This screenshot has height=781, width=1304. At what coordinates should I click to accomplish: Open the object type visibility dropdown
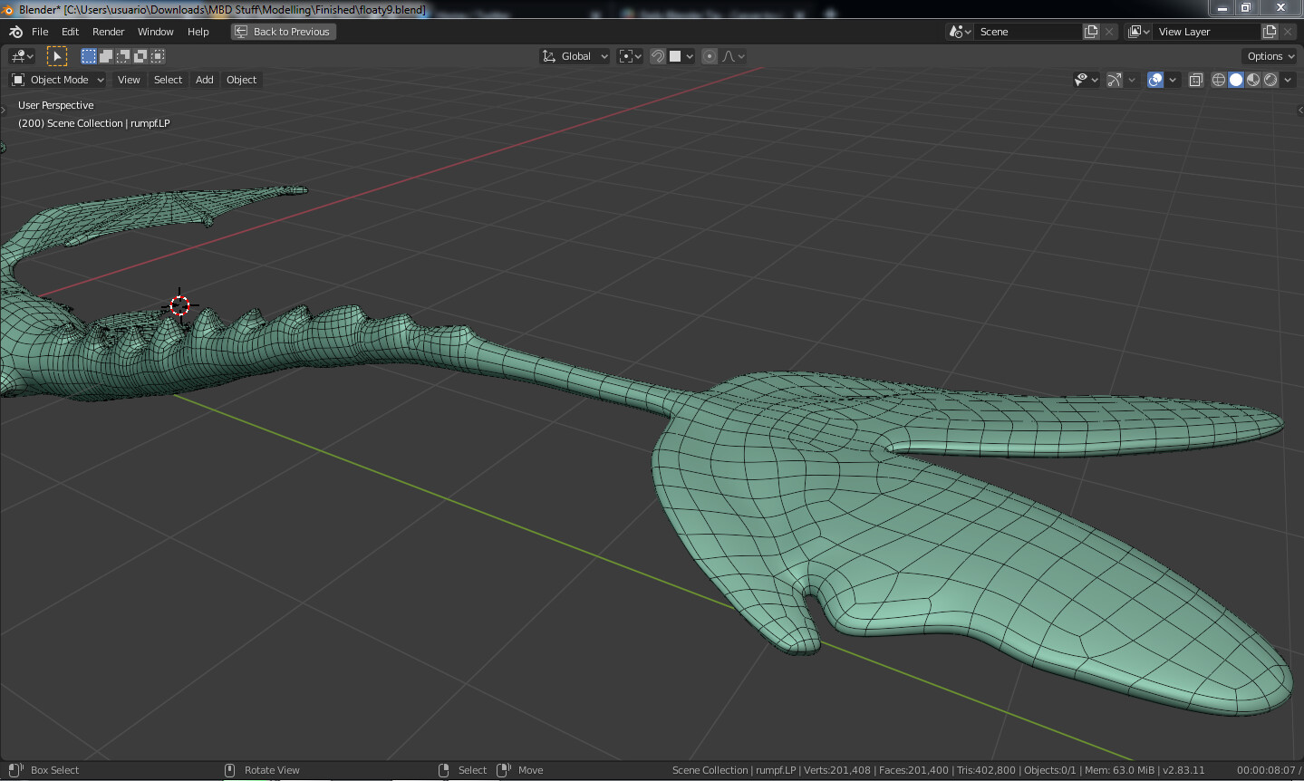1086,80
